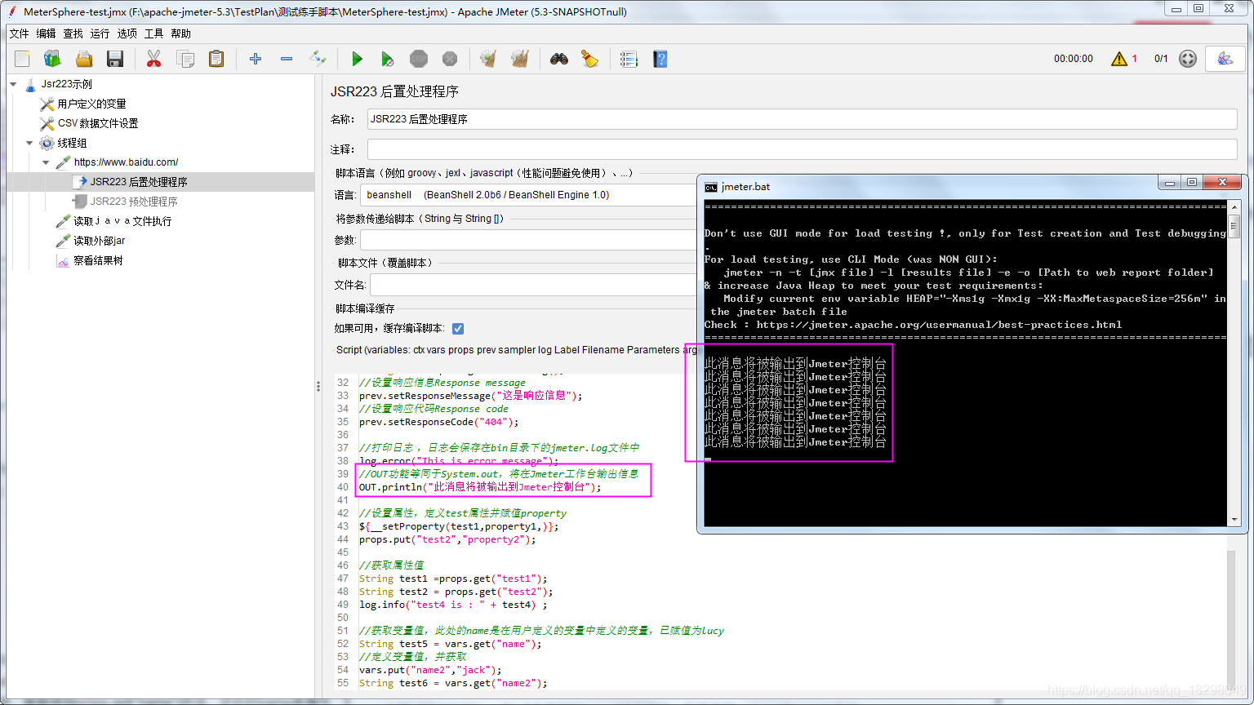Start the test plan with green Start icon
The width and height of the screenshot is (1254, 705).
tap(357, 58)
